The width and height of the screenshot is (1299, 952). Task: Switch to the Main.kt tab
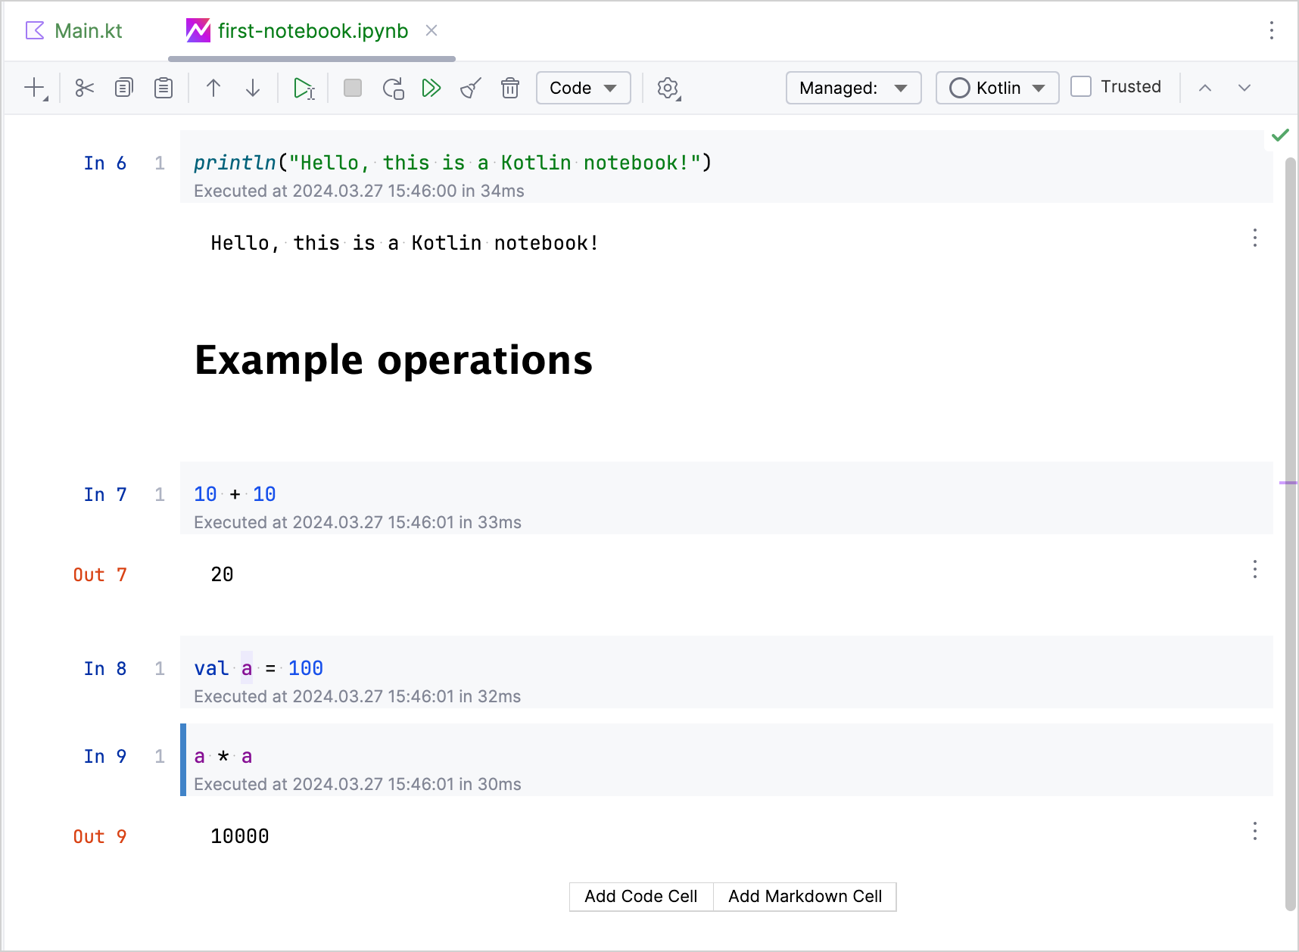[x=76, y=31]
